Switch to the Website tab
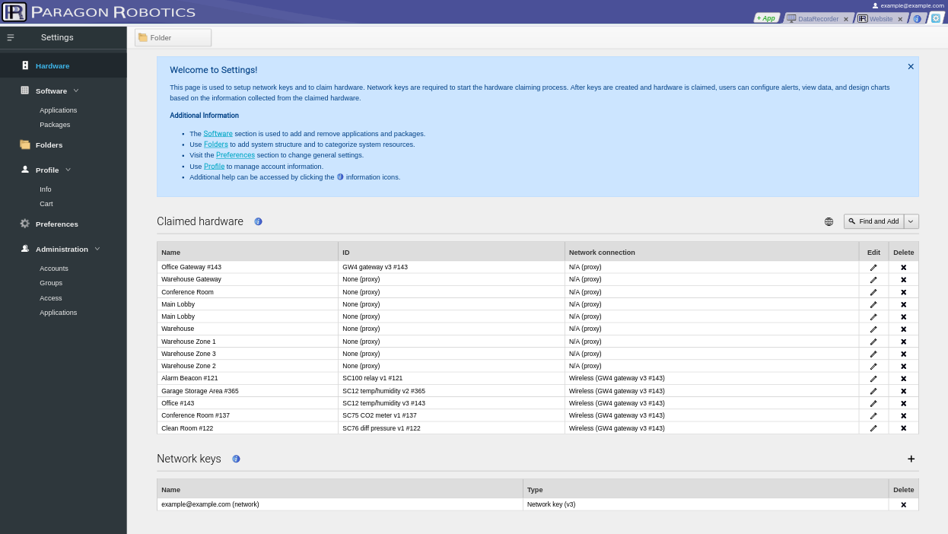Screen dimensions: 948x534 (880, 19)
